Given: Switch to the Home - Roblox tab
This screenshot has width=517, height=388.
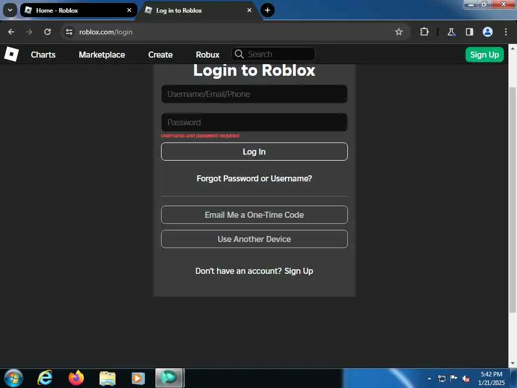Looking at the screenshot, I should (78, 10).
